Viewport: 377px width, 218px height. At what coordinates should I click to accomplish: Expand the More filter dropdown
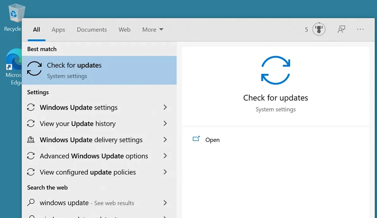[153, 30]
